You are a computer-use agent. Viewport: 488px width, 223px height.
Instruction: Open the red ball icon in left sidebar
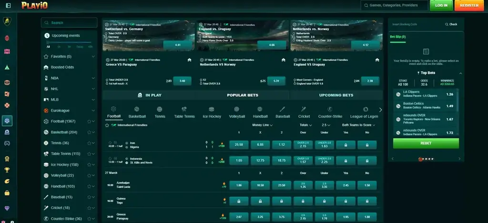click(7, 38)
